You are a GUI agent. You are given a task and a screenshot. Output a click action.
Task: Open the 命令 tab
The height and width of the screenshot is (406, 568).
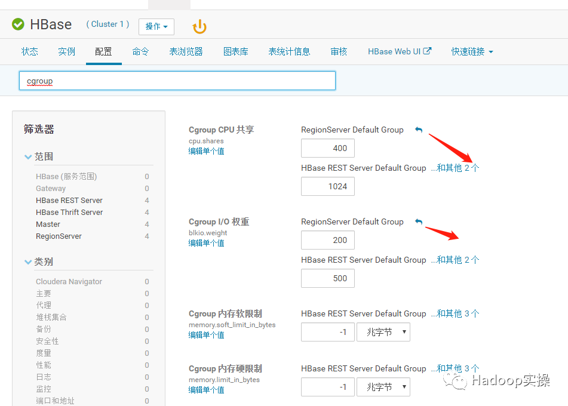(140, 52)
